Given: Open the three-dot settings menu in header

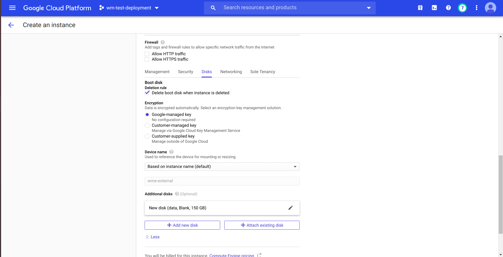Looking at the screenshot, I should click(x=476, y=8).
